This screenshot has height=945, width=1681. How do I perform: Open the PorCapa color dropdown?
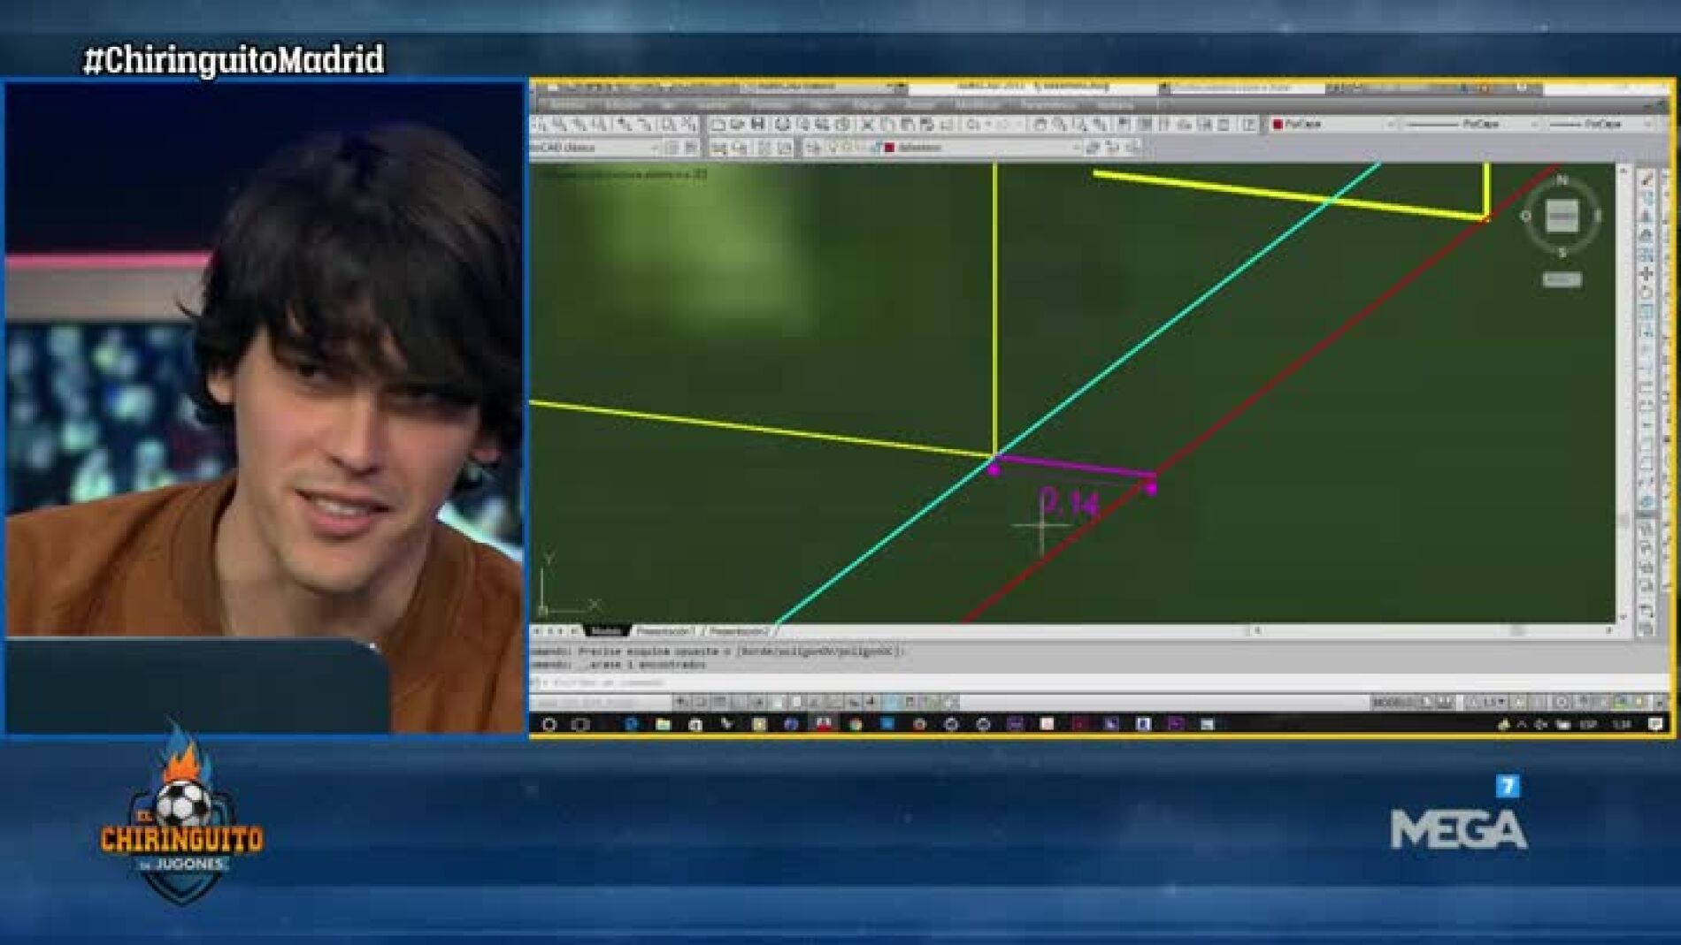[1332, 125]
